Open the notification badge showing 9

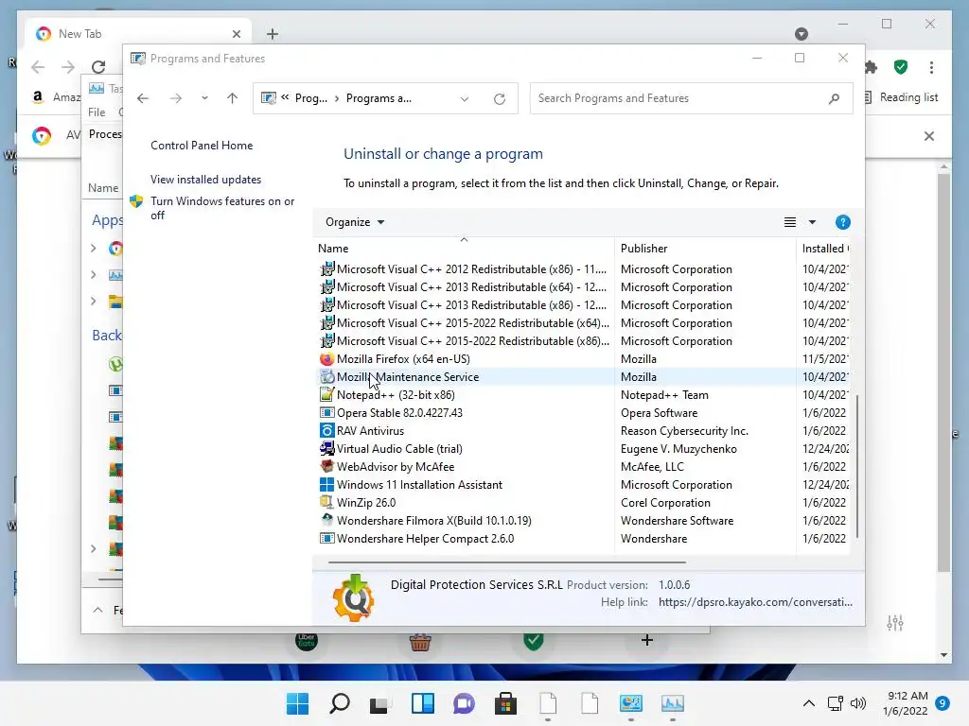[943, 703]
